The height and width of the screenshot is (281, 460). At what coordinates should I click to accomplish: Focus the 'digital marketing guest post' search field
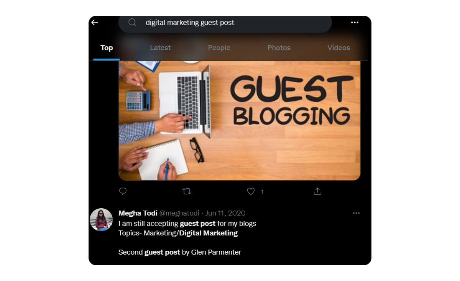[225, 23]
